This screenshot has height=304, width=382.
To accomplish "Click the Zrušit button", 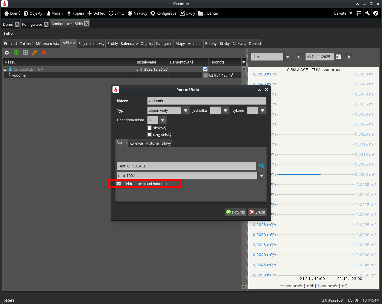I will click(257, 212).
